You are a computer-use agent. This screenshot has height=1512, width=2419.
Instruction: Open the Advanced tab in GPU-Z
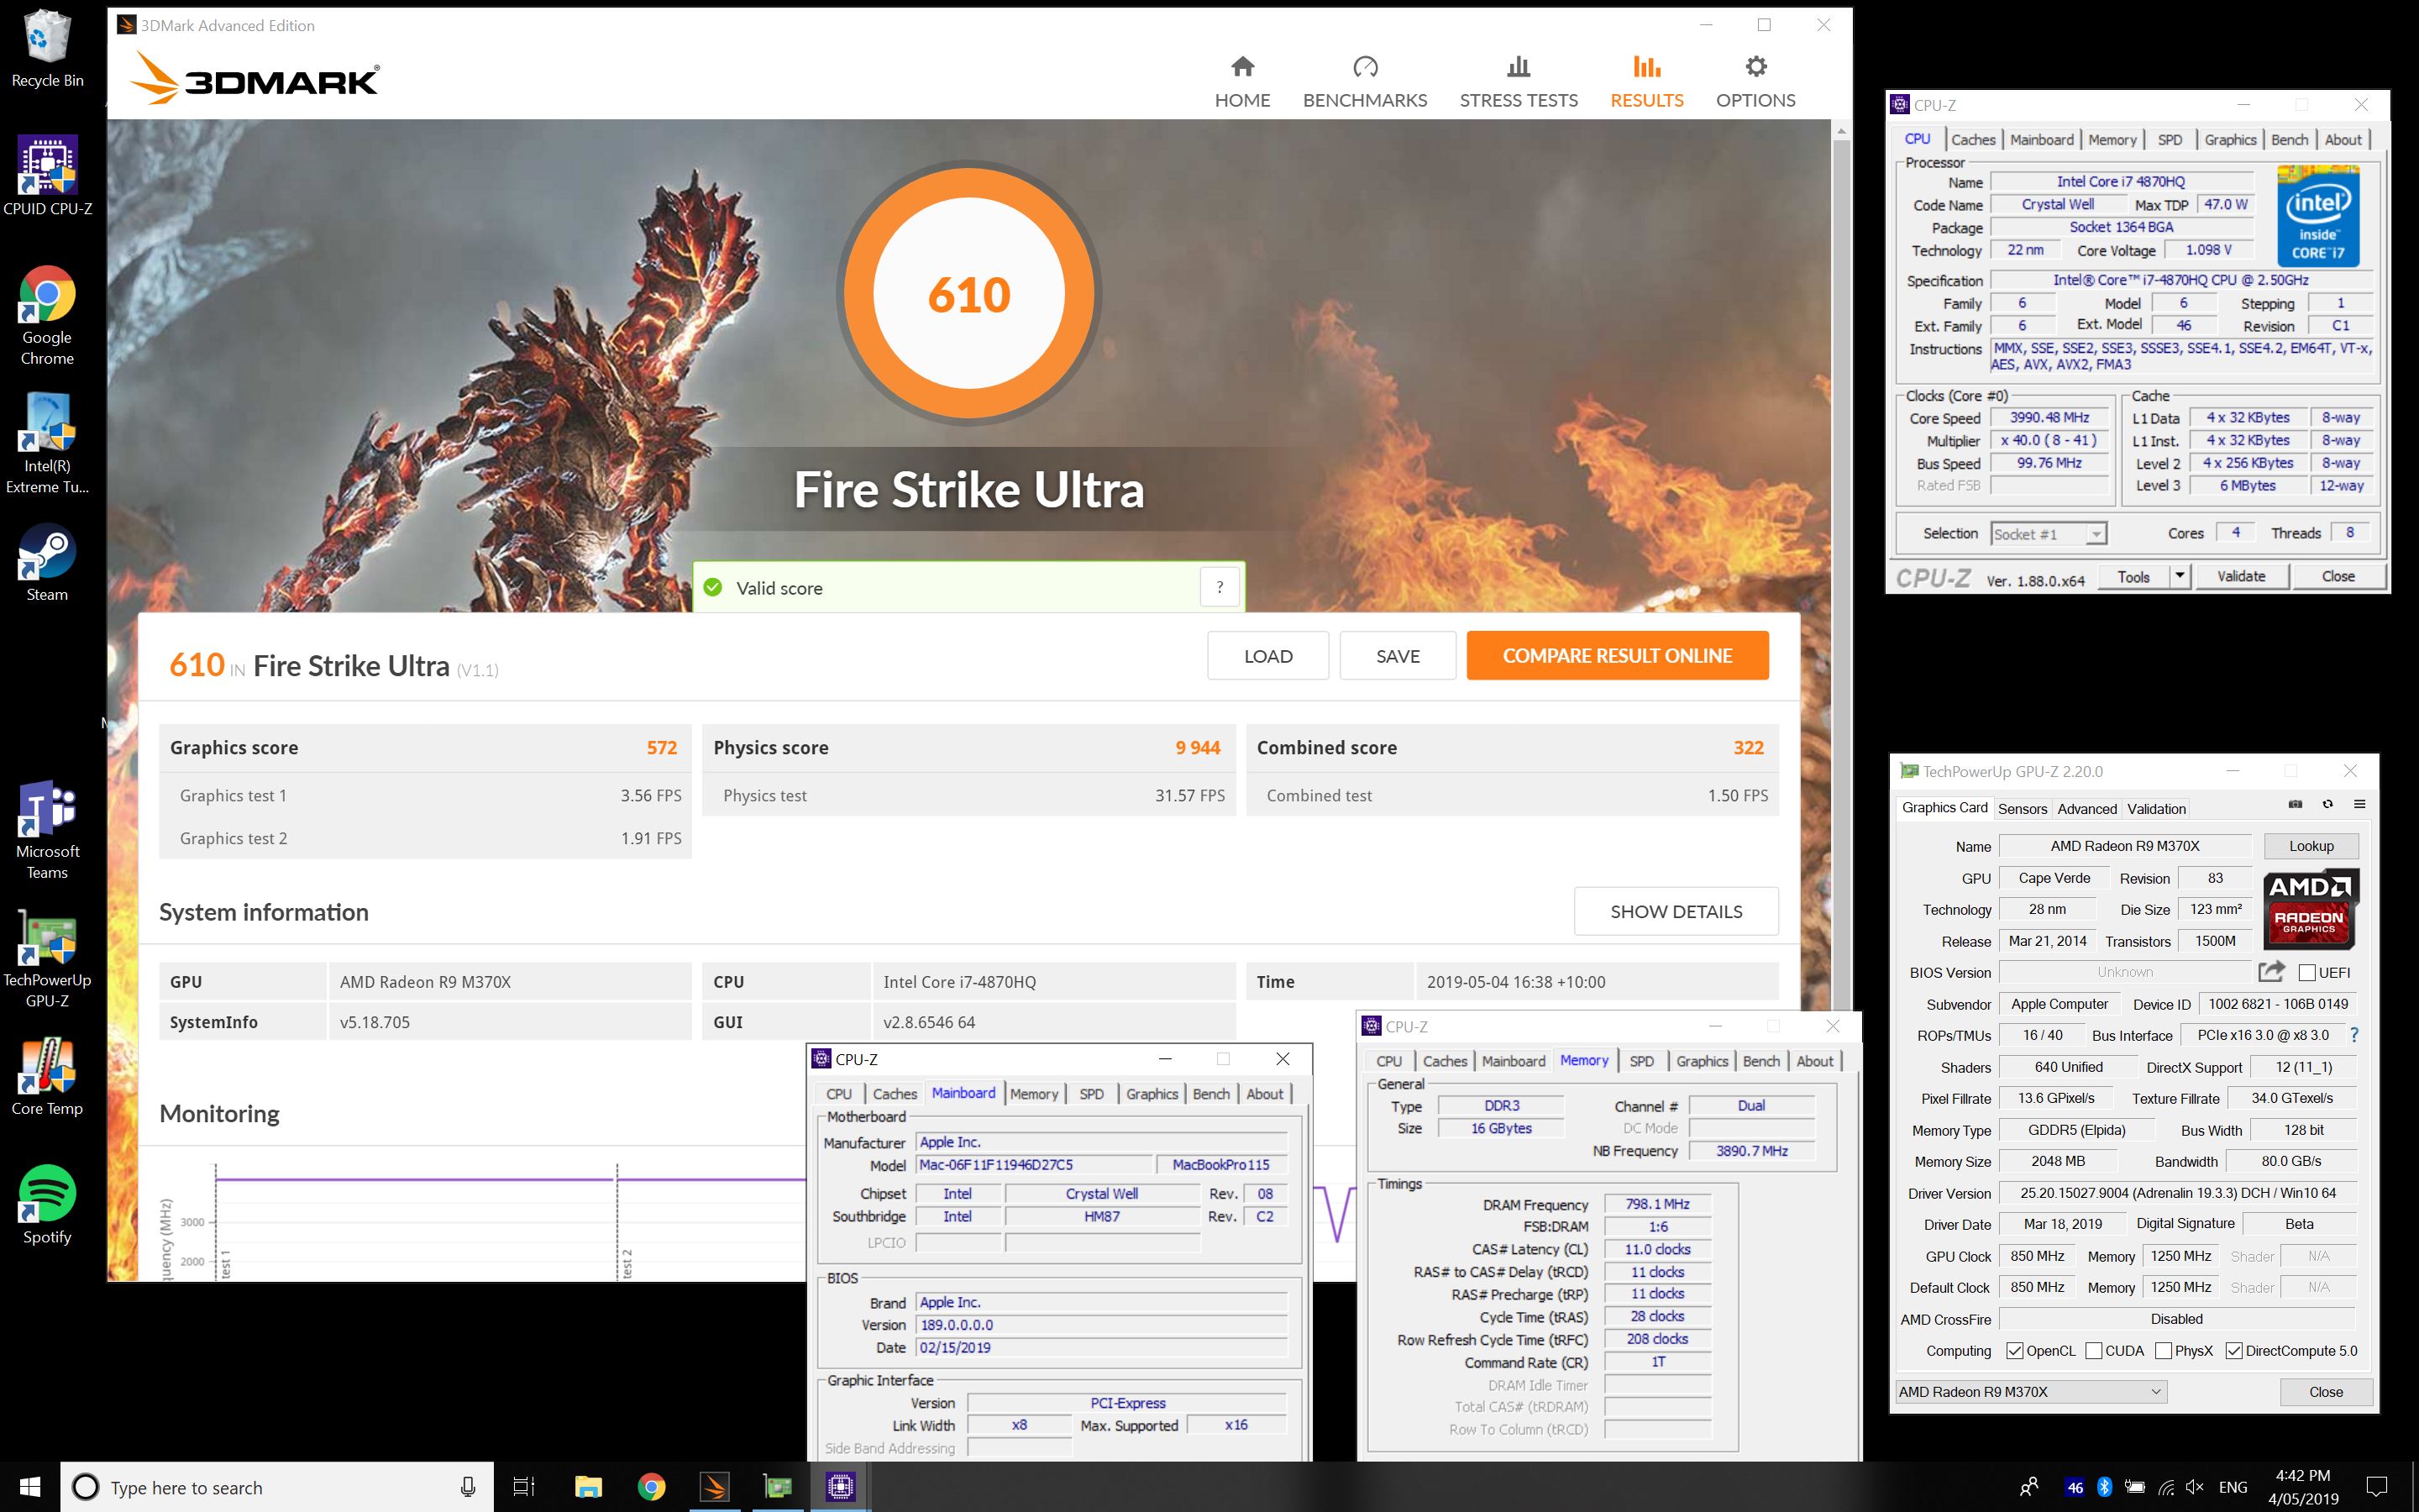(x=2086, y=808)
